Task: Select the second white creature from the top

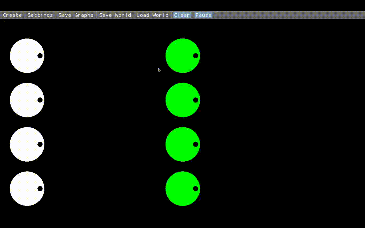Action: click(27, 100)
